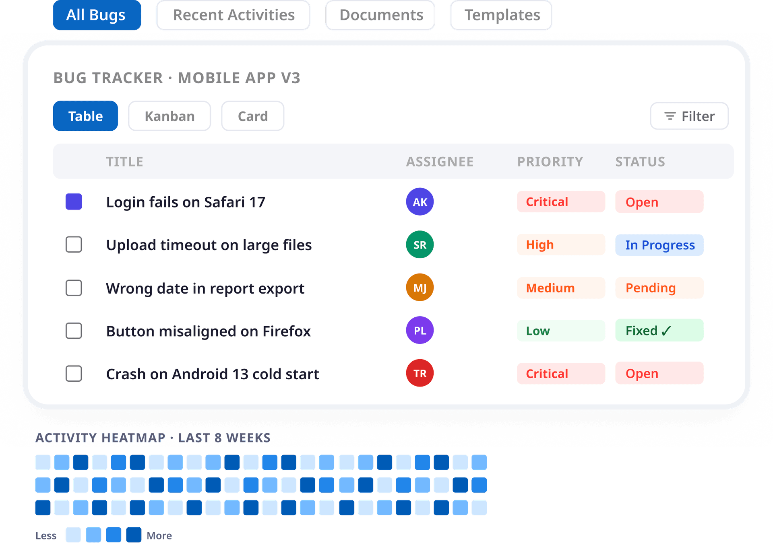Open the In Progress status badge

659,245
